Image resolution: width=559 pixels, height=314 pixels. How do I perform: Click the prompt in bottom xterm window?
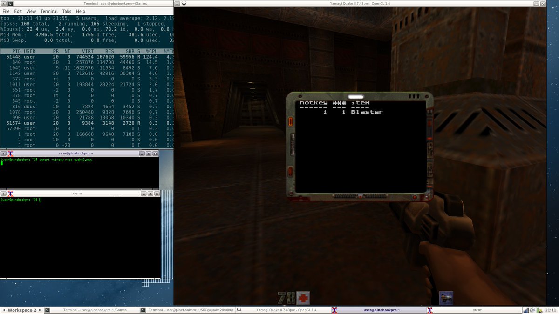20,200
